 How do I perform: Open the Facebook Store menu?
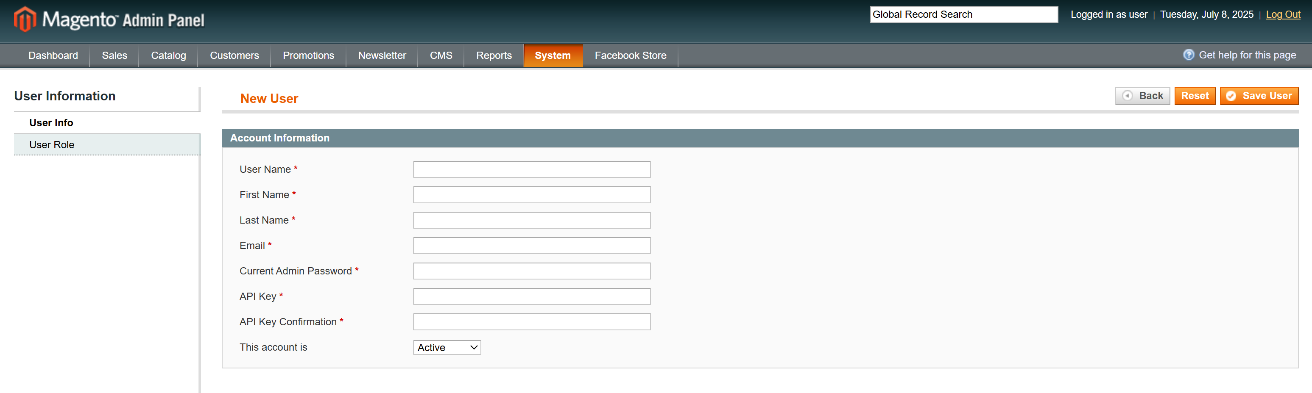[x=631, y=55]
